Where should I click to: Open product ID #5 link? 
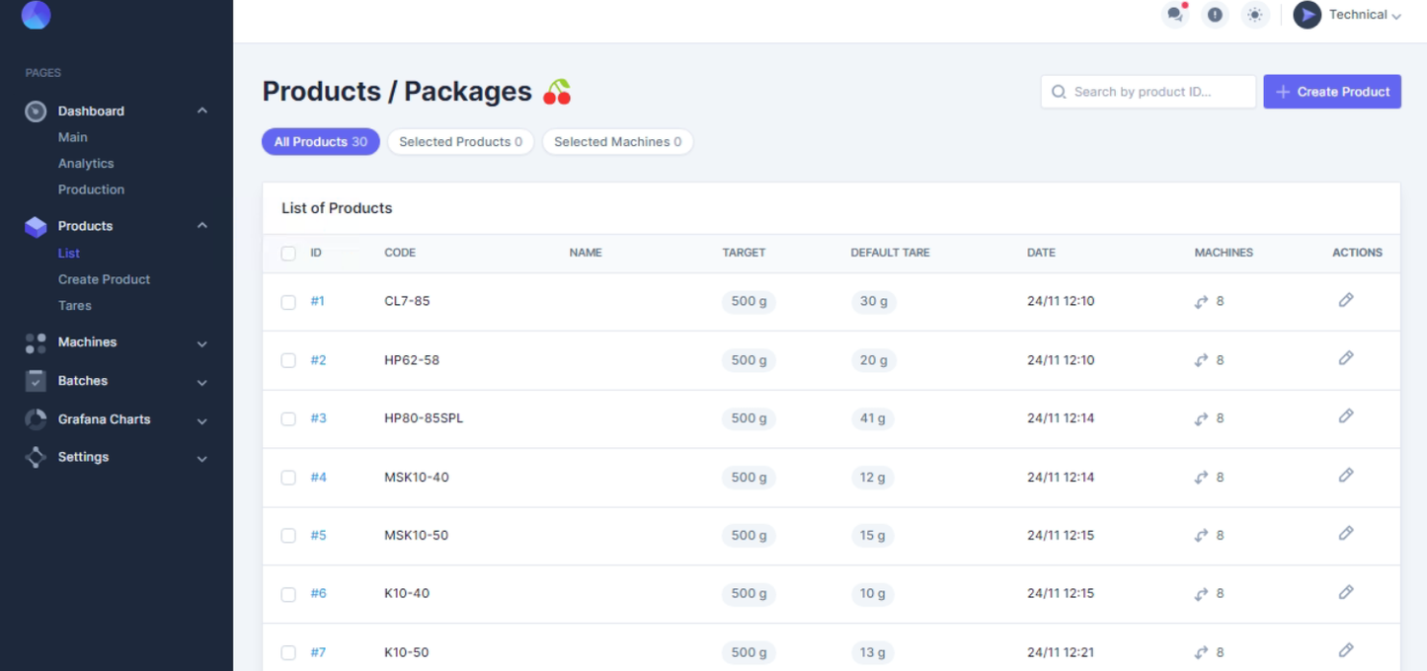tap(318, 535)
